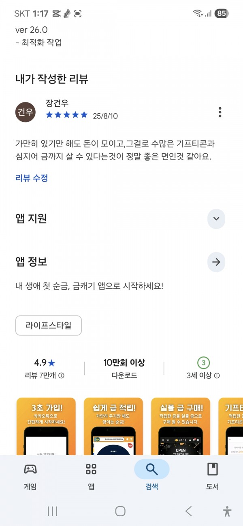Open the 쉽게 금 적립 screenshot
Image resolution: width=243 pixels, height=526 pixels.
[x=113, y=421]
